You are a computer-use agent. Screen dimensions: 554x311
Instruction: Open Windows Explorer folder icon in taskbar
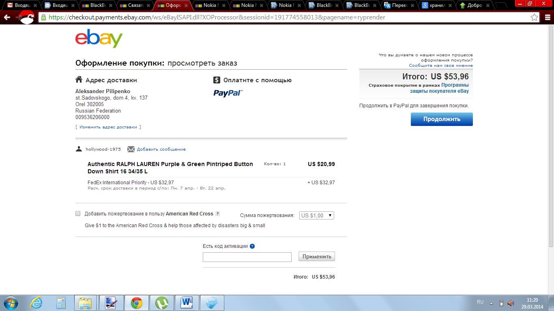click(x=86, y=303)
